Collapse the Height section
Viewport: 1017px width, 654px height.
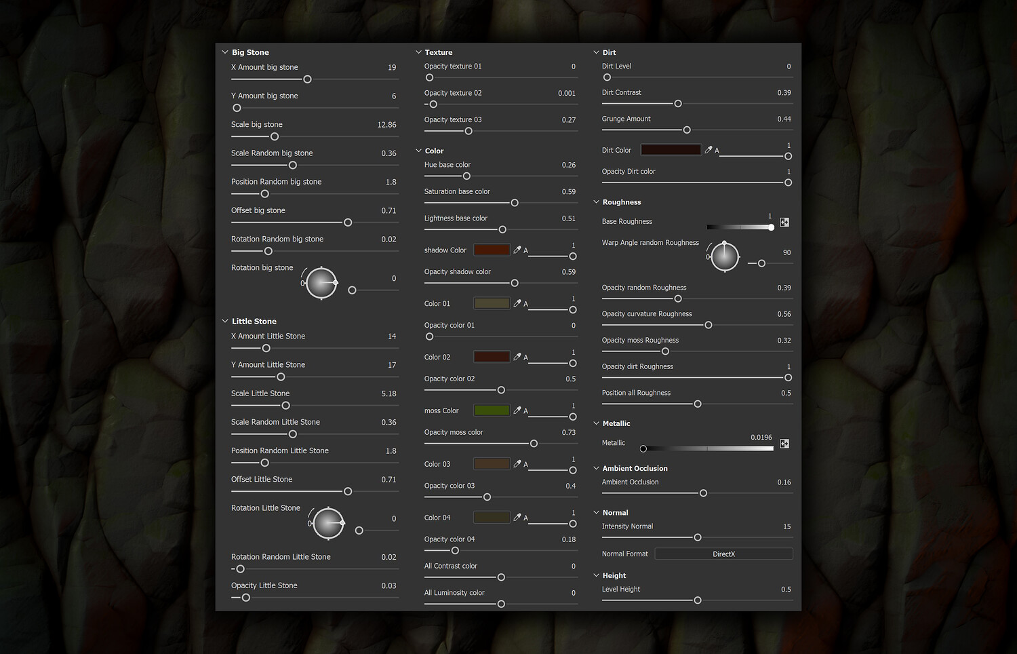pyautogui.click(x=596, y=575)
